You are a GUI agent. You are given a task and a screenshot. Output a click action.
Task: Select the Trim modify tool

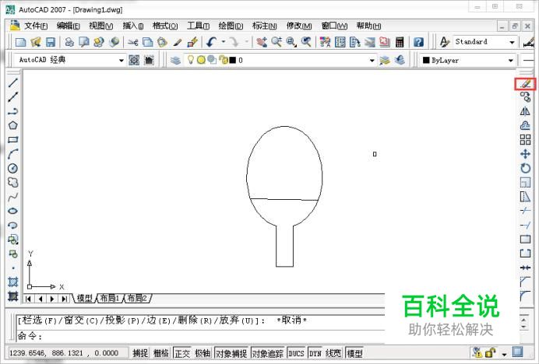pos(525,211)
